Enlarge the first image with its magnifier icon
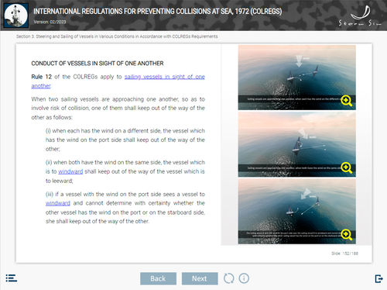The image size is (387, 290). [346, 101]
